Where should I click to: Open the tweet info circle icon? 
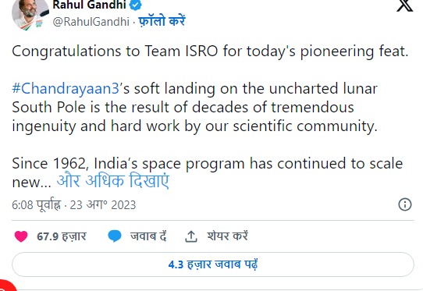tap(405, 204)
